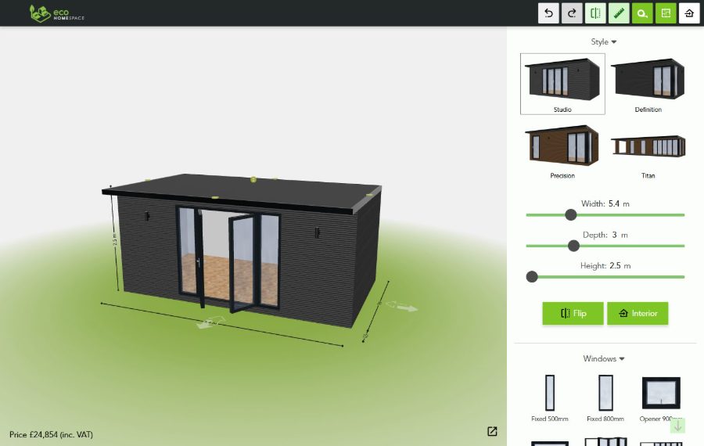Click the depth move arrow beside the building
This screenshot has width=704, height=446.
(402, 307)
